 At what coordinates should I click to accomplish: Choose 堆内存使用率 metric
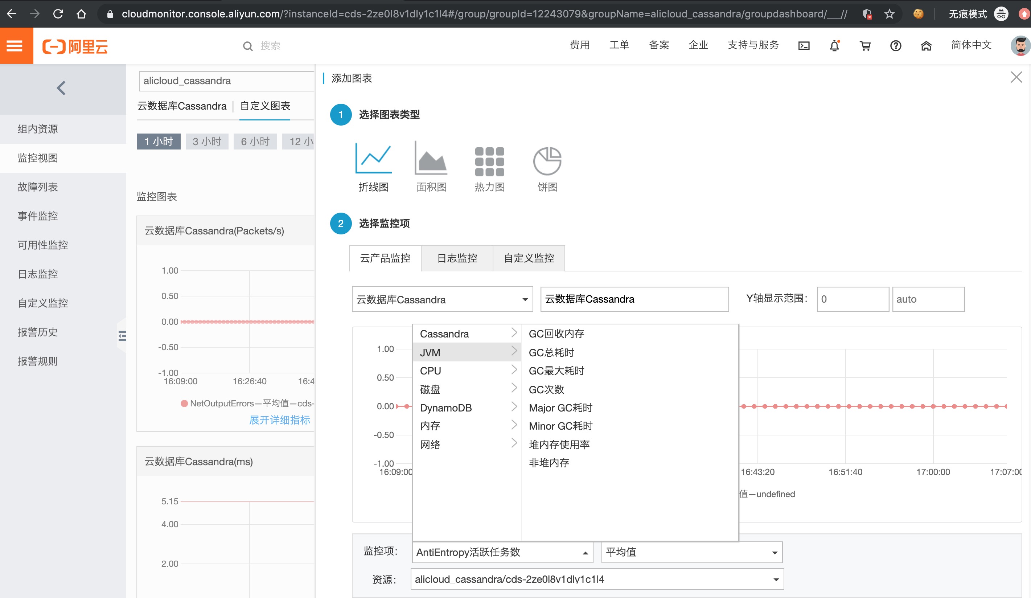click(x=559, y=445)
